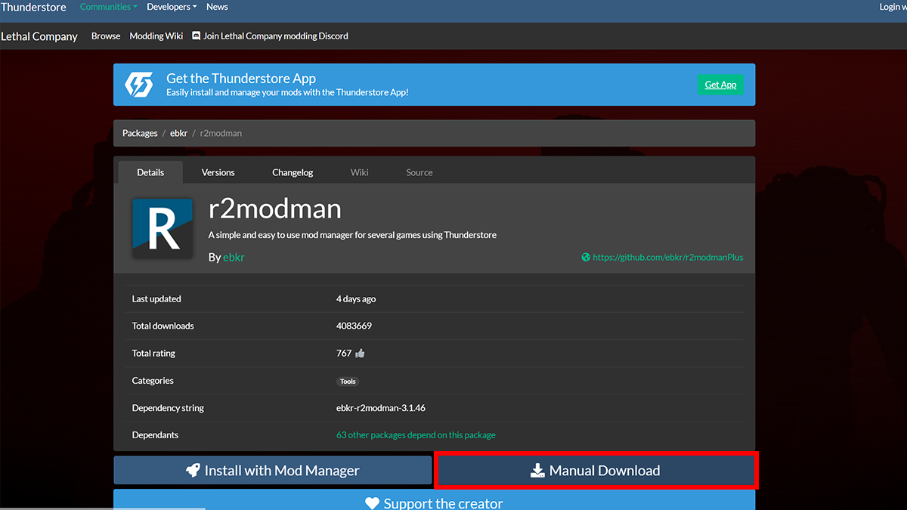
Task: Click the globe icon next to the GitHub link
Action: click(x=585, y=257)
